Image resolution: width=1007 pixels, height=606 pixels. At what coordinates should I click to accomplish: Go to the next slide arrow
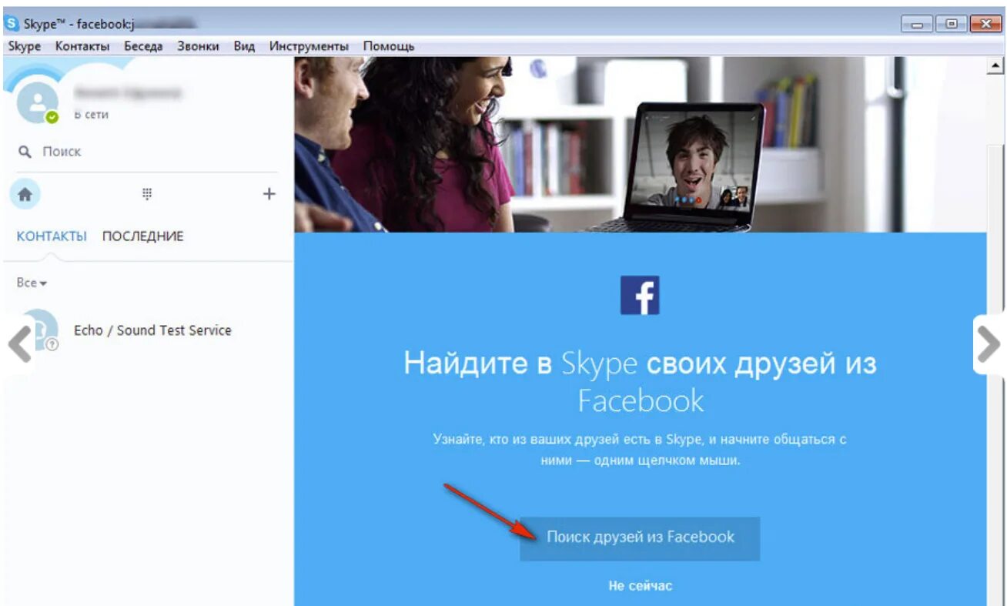[x=988, y=344]
